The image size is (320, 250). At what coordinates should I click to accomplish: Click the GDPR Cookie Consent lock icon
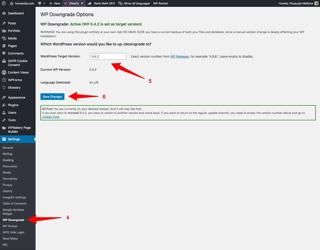coord(4,61)
